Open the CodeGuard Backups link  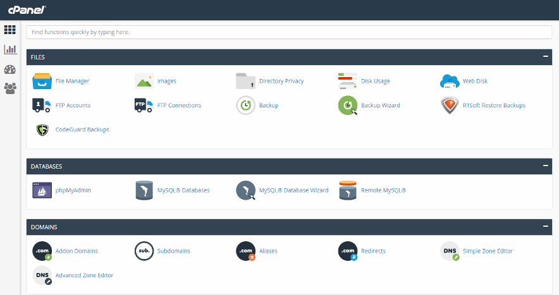click(x=82, y=129)
